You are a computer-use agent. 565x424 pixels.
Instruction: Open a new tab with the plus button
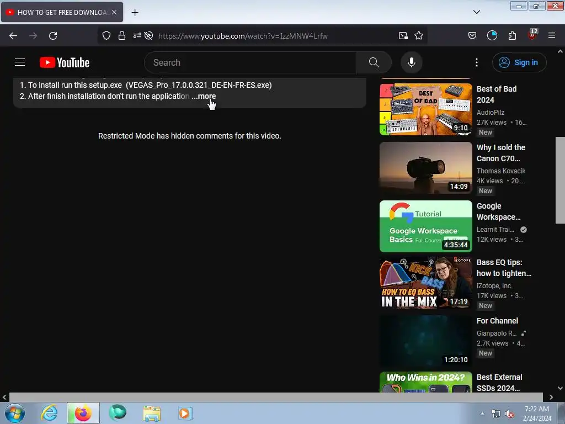[135, 12]
